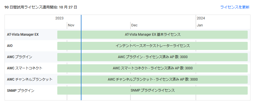Click the AWC プラグイン license bar
Image resolution: width=255 pixels, height=105 pixels.
[x=152, y=57]
